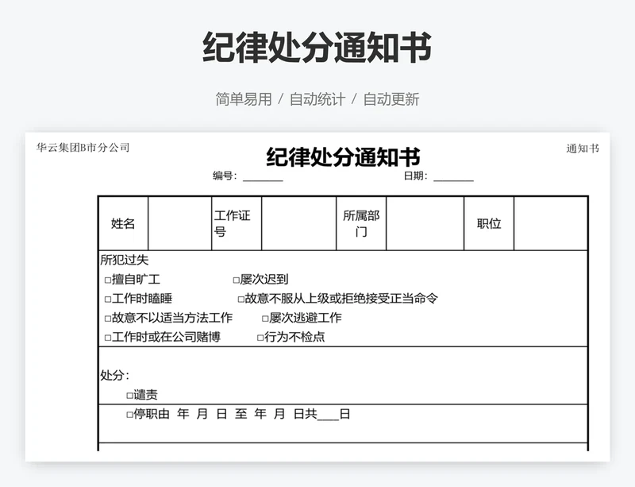635x487 pixels.
Task: Select the 职位 header cell
Action: (x=489, y=223)
